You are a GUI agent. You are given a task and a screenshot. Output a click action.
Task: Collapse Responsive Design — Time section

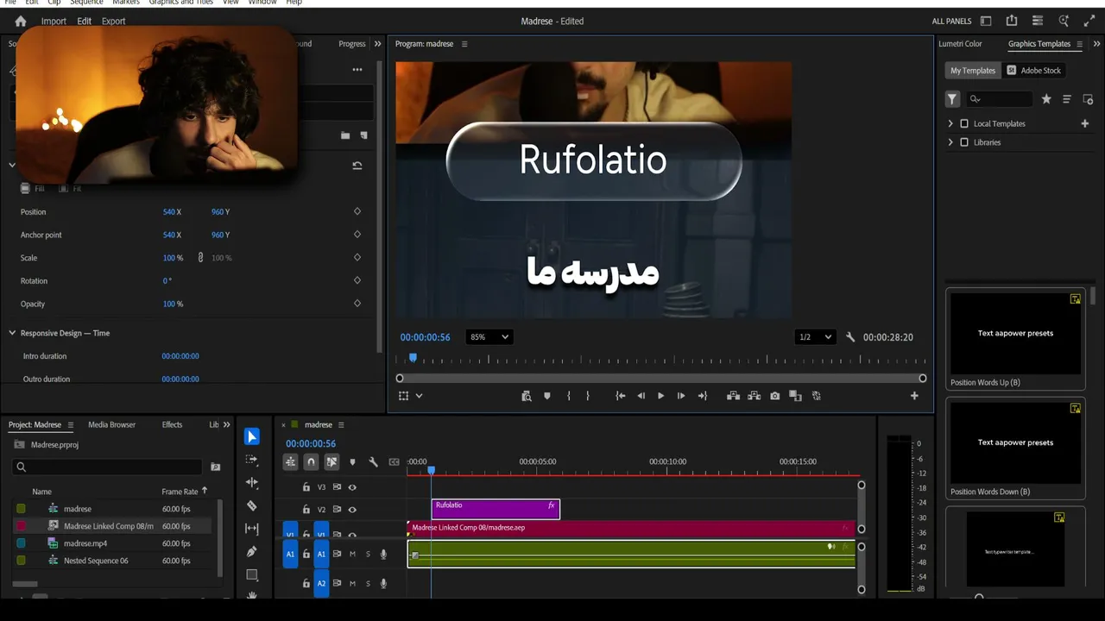tap(12, 333)
